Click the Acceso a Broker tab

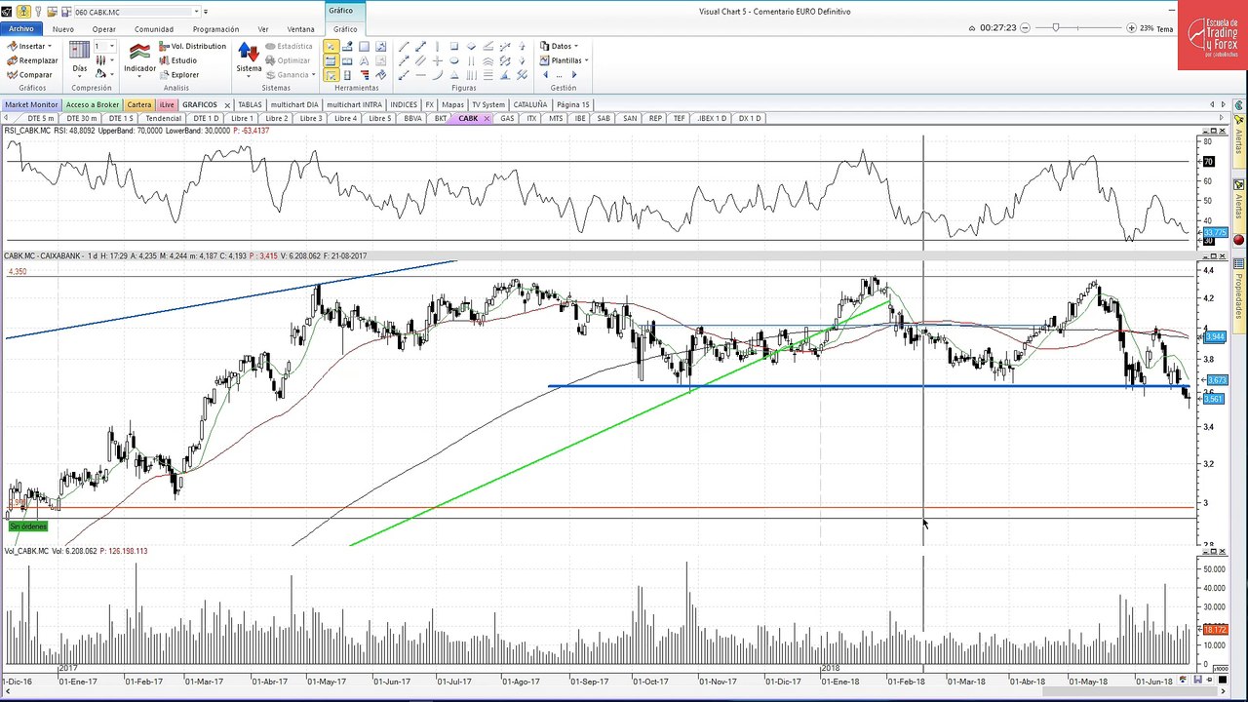click(93, 104)
